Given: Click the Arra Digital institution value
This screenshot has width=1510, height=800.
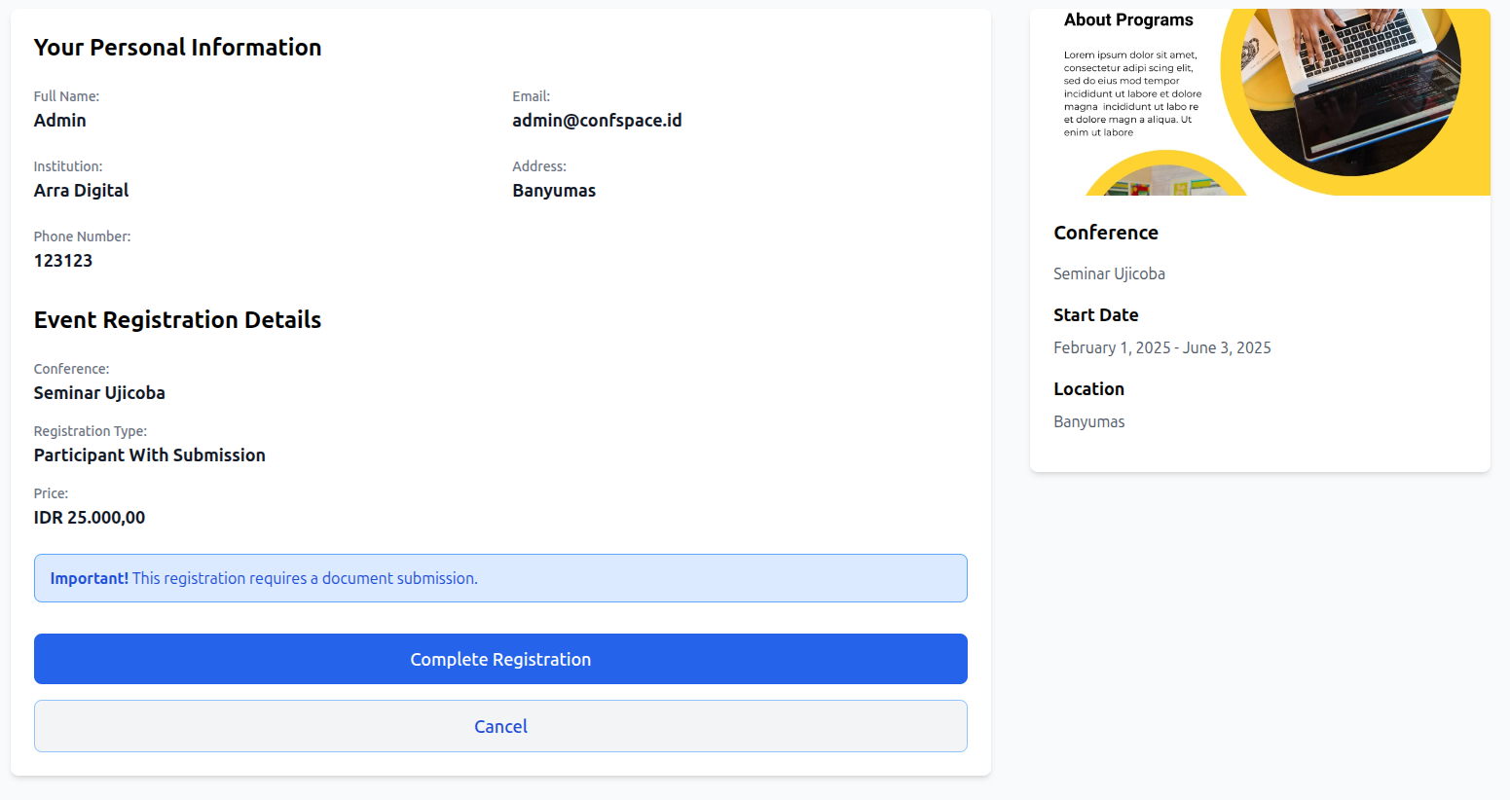Looking at the screenshot, I should (81, 190).
